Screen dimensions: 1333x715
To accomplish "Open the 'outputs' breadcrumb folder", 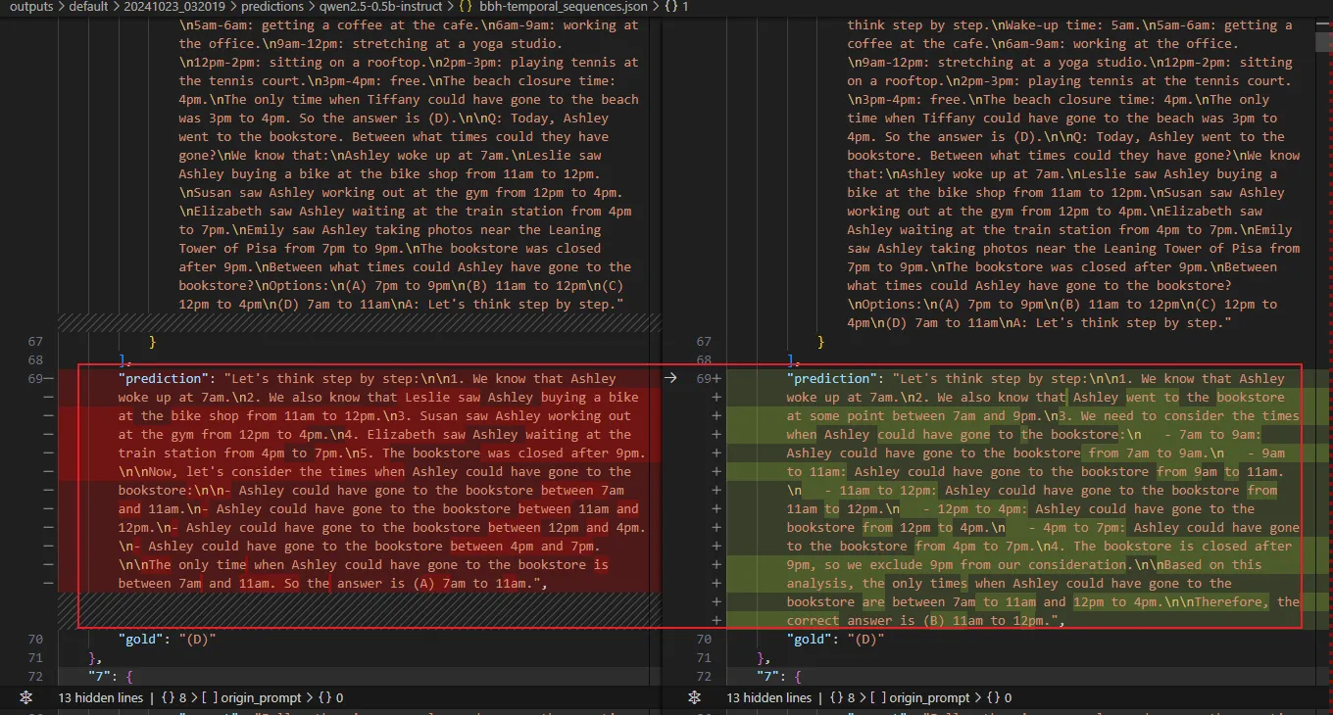I will 31,7.
